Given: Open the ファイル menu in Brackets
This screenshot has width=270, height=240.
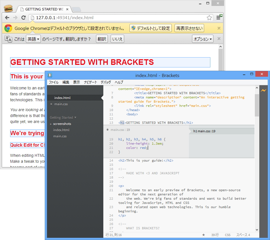Looking at the screenshot, I should (x=53, y=82).
